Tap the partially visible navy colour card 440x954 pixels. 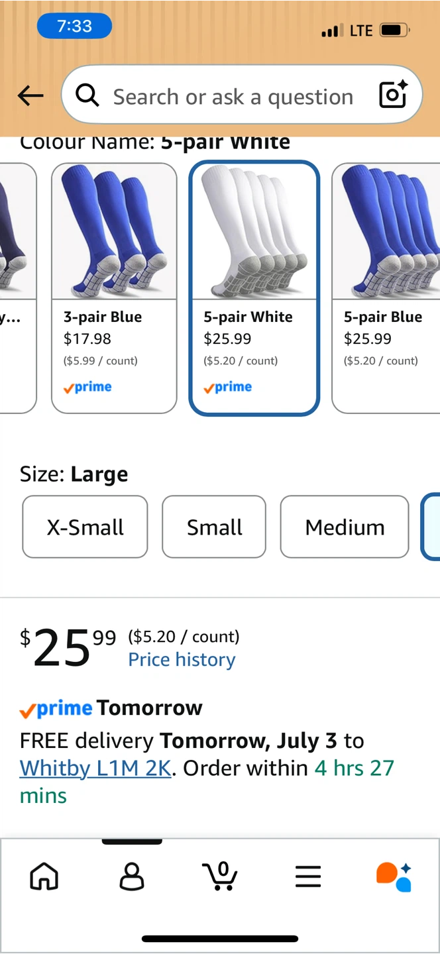18,288
